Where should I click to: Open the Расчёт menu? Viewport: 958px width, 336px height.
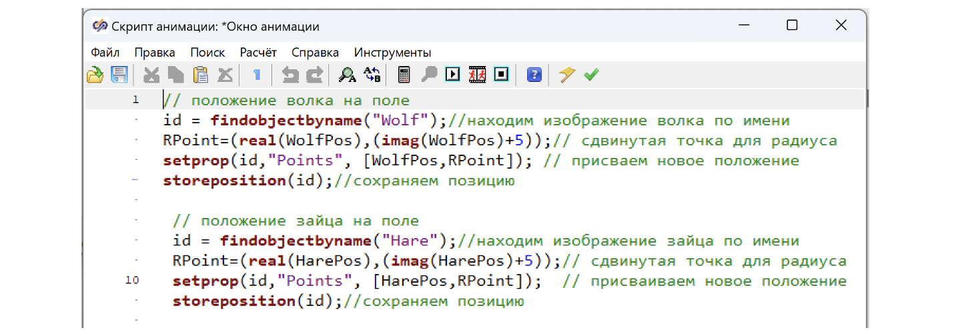(x=258, y=53)
